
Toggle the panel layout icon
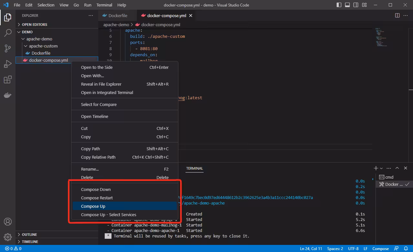(x=347, y=5)
